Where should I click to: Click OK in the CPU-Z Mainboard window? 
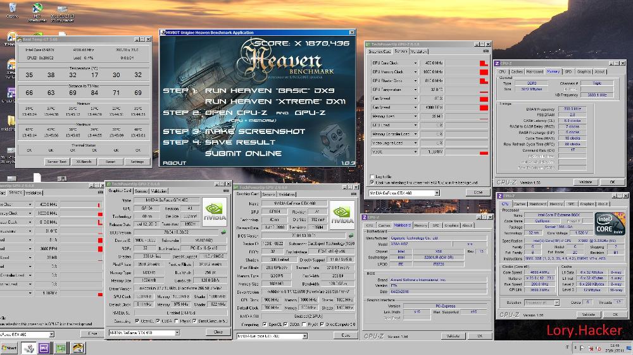tap(480, 335)
